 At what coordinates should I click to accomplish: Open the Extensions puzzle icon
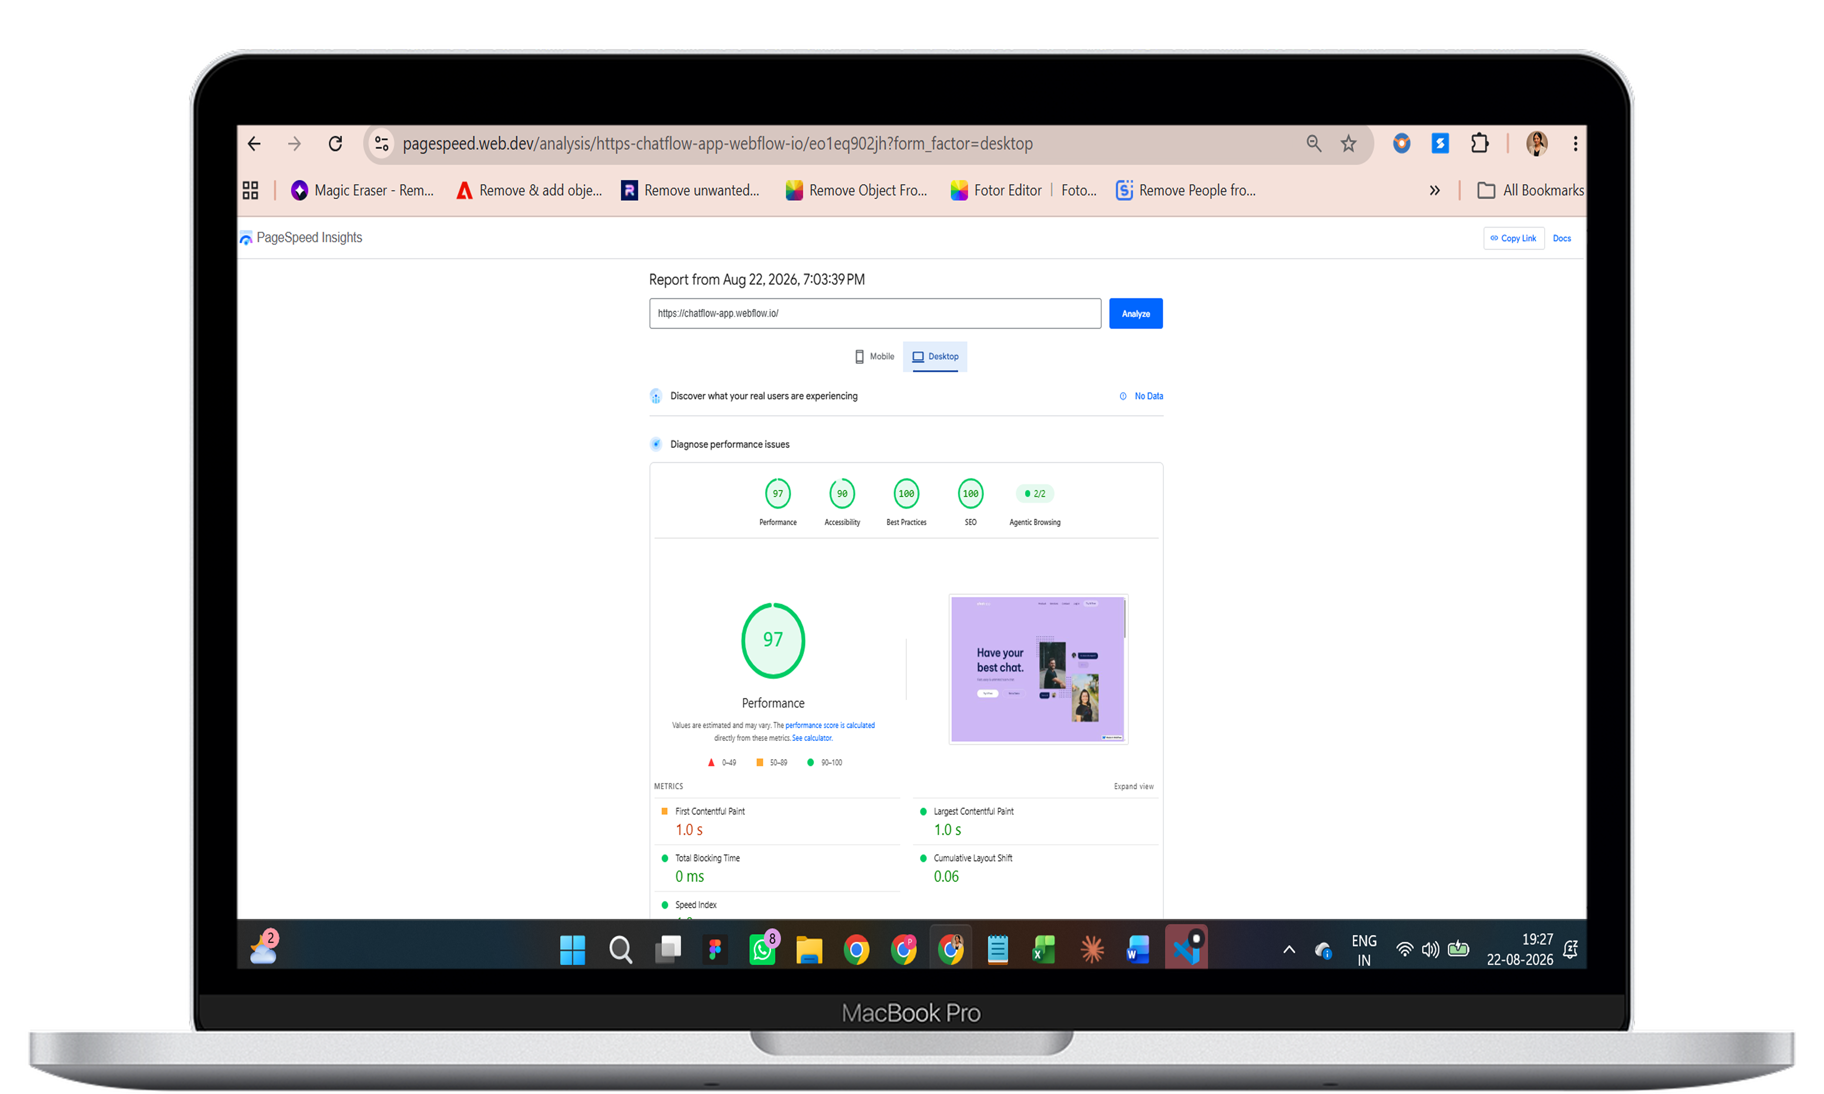(1478, 144)
